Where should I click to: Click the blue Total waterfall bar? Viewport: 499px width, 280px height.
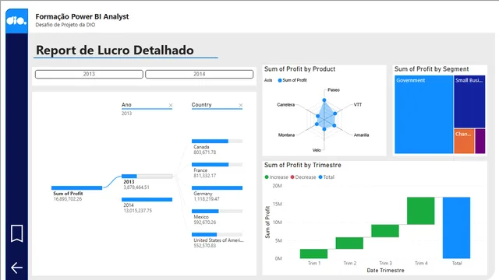[456, 228]
